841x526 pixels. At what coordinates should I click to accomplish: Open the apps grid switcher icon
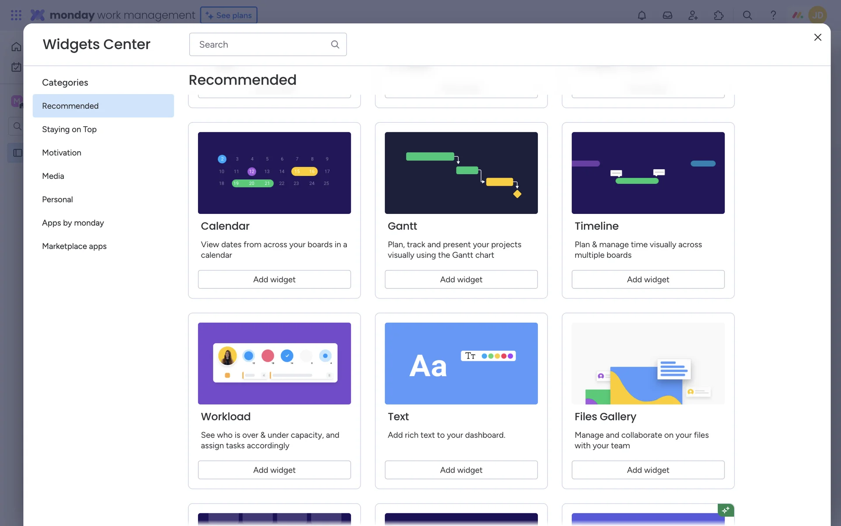(16, 15)
